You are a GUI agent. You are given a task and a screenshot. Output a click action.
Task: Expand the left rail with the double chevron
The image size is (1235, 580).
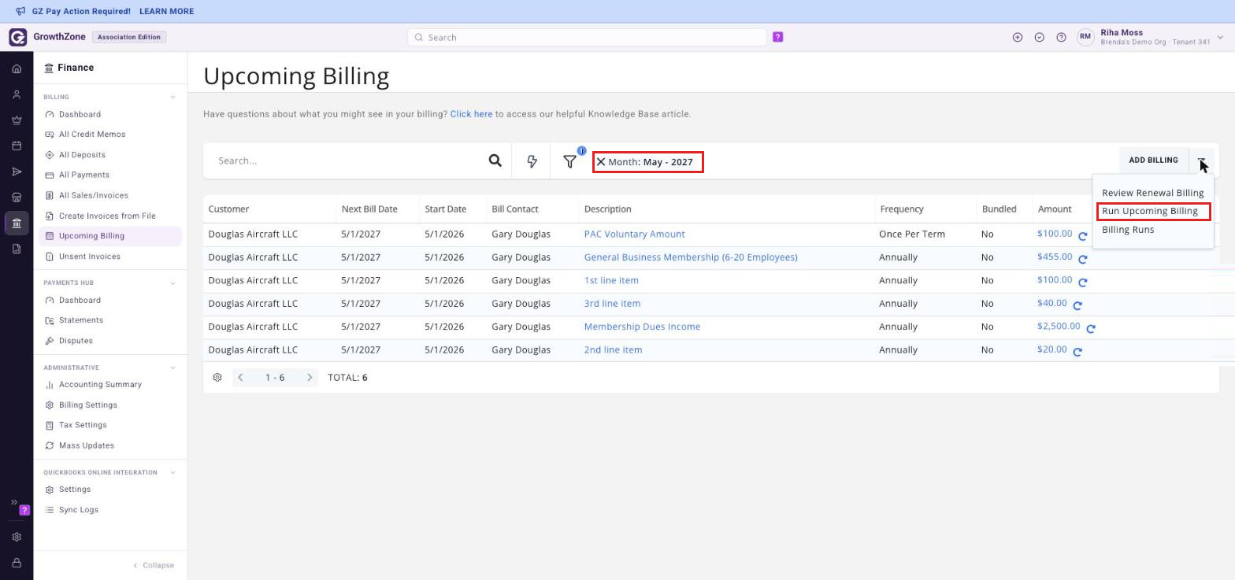coord(13,502)
